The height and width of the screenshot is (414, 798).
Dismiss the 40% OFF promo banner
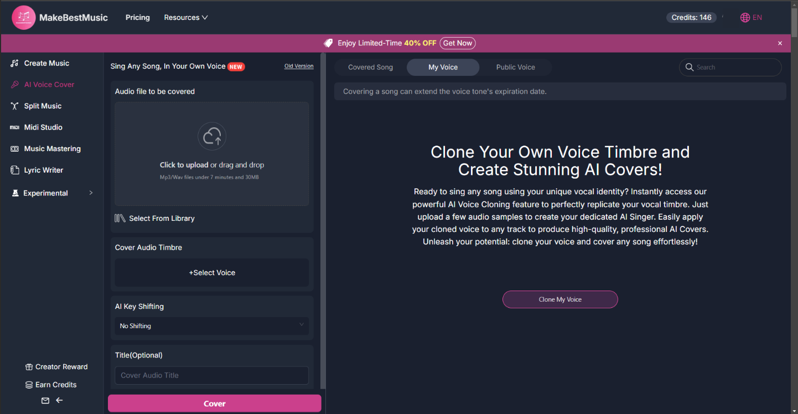pos(780,43)
